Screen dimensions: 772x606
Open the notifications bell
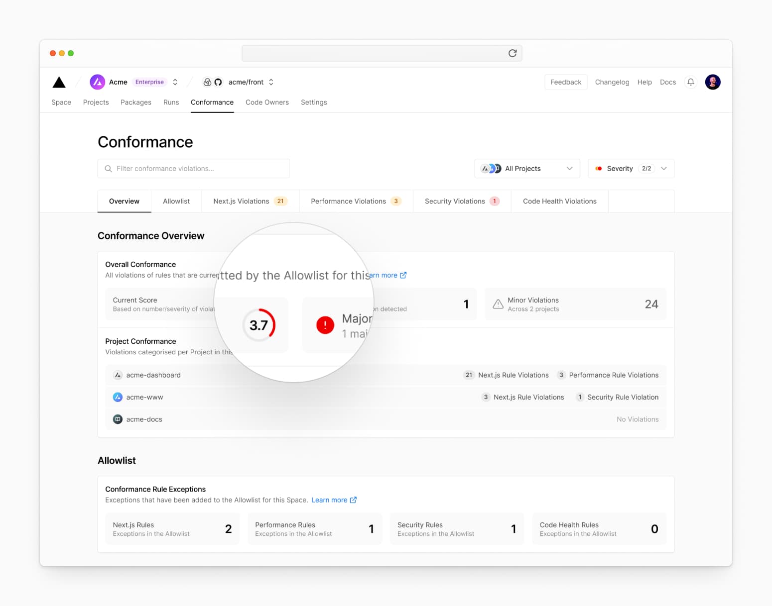690,82
